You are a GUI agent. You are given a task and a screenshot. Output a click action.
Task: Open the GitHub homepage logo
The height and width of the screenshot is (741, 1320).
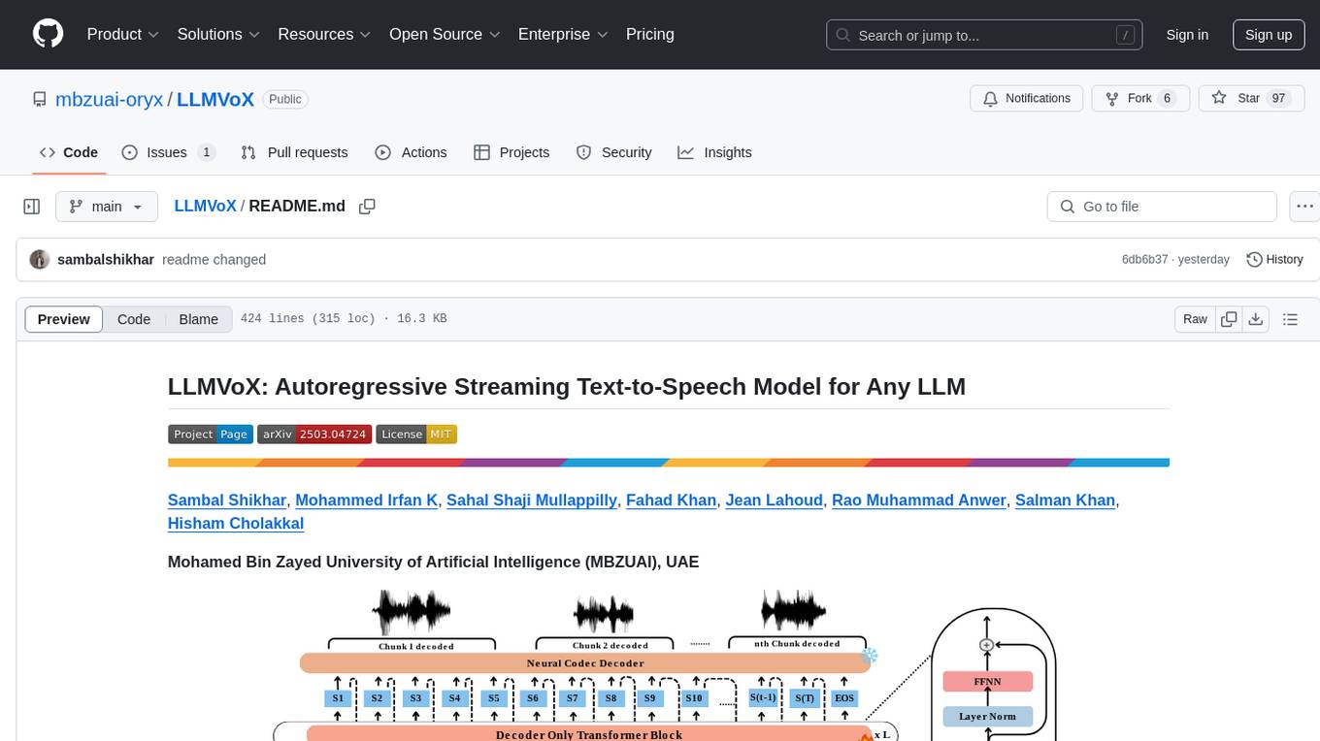48,34
